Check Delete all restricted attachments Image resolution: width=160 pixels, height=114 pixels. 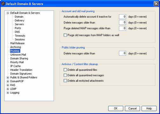pos(65,81)
